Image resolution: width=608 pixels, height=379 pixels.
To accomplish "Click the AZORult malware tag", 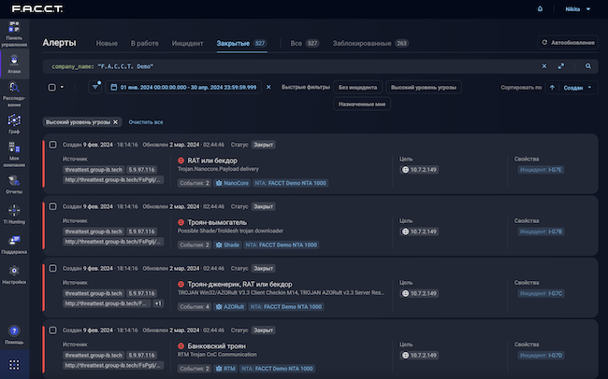I will pos(229,307).
